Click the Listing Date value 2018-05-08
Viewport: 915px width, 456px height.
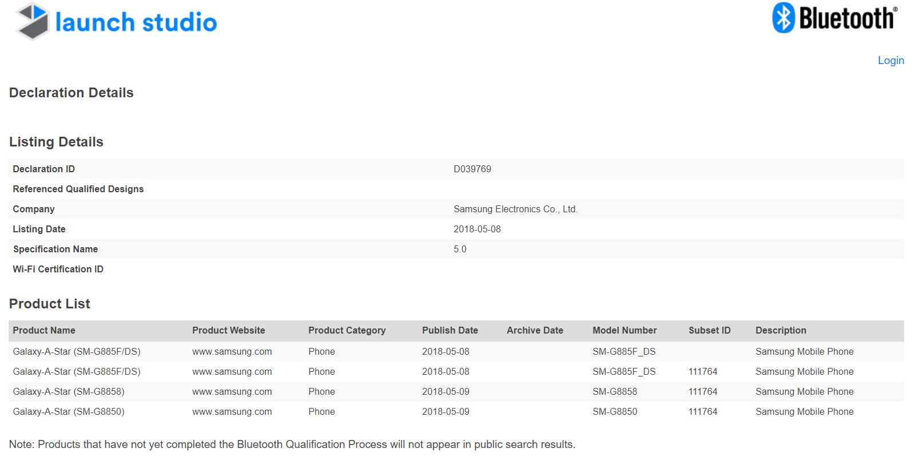(477, 229)
